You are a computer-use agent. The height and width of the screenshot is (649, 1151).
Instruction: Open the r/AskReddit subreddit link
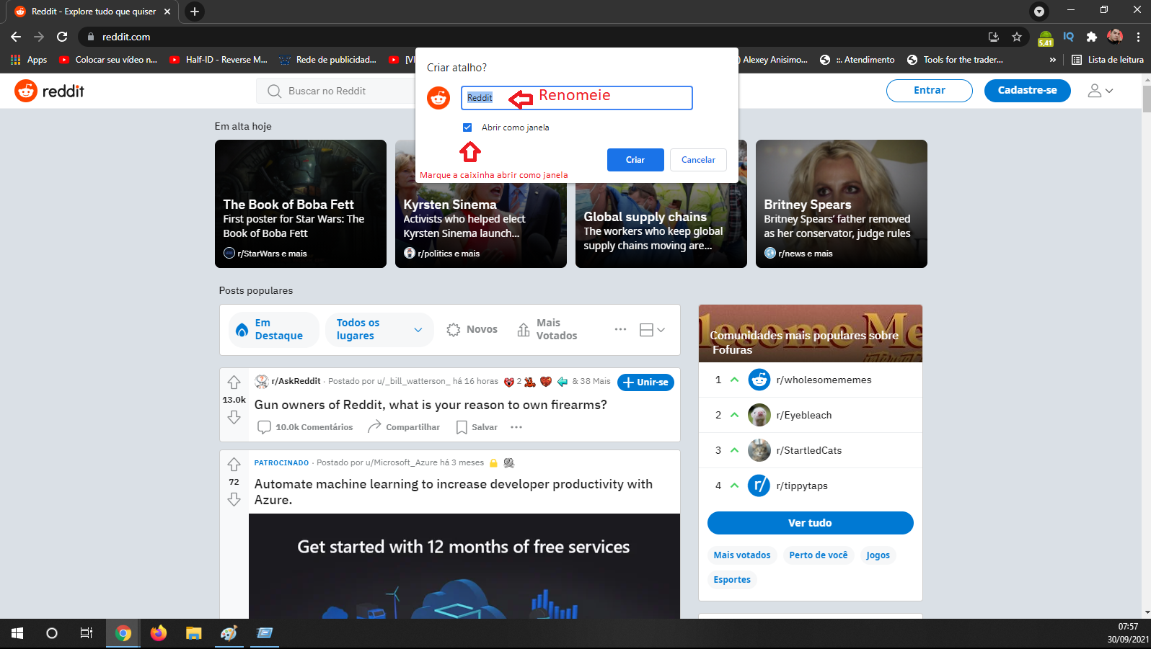296,381
